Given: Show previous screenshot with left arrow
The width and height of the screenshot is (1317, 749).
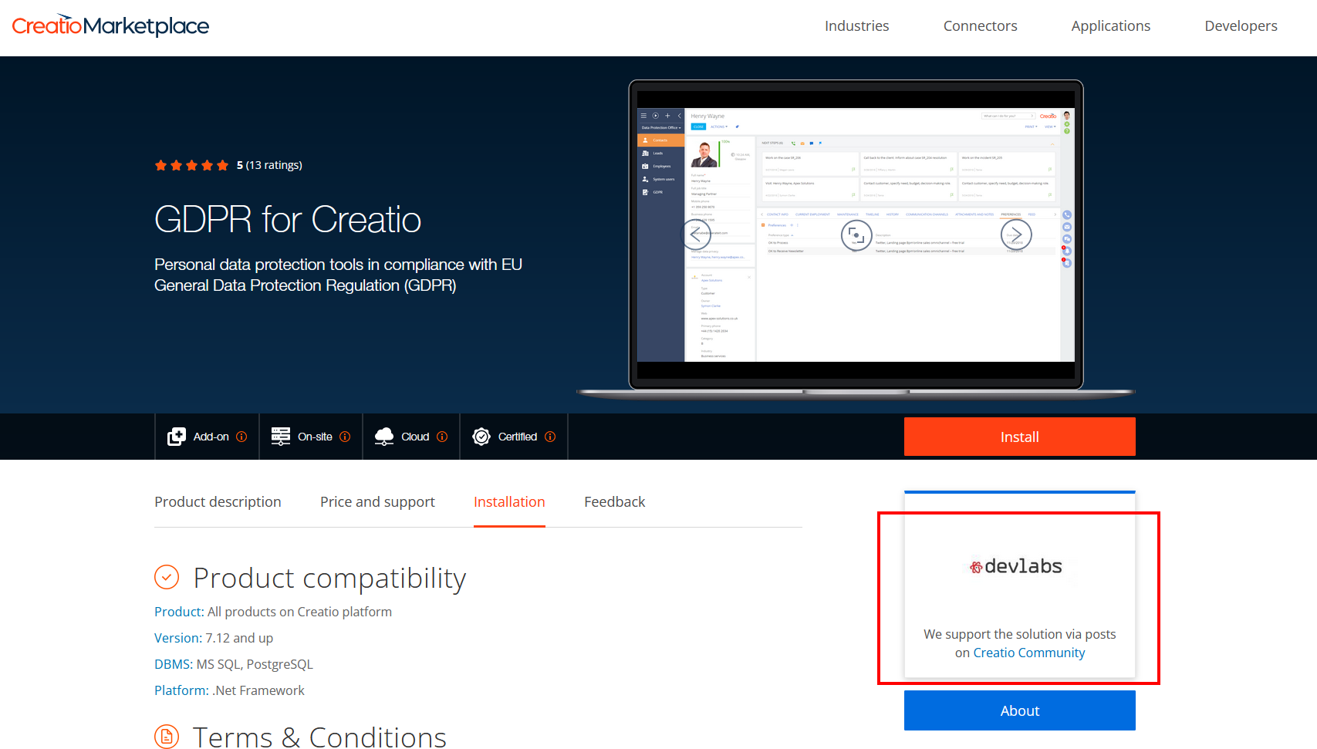Looking at the screenshot, I should point(696,234).
